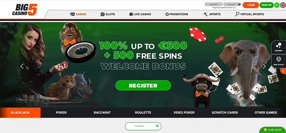
Task: Click the orange Login button
Action: click(x=251, y=5)
